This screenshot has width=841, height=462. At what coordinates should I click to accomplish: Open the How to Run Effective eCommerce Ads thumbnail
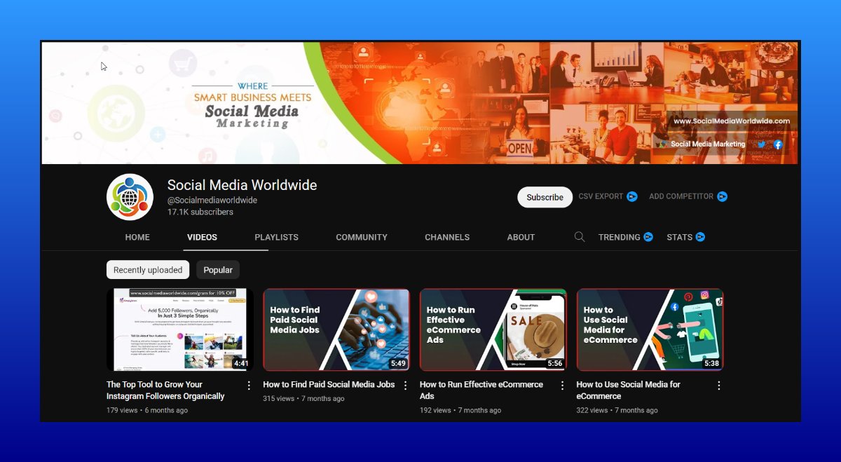pos(493,329)
